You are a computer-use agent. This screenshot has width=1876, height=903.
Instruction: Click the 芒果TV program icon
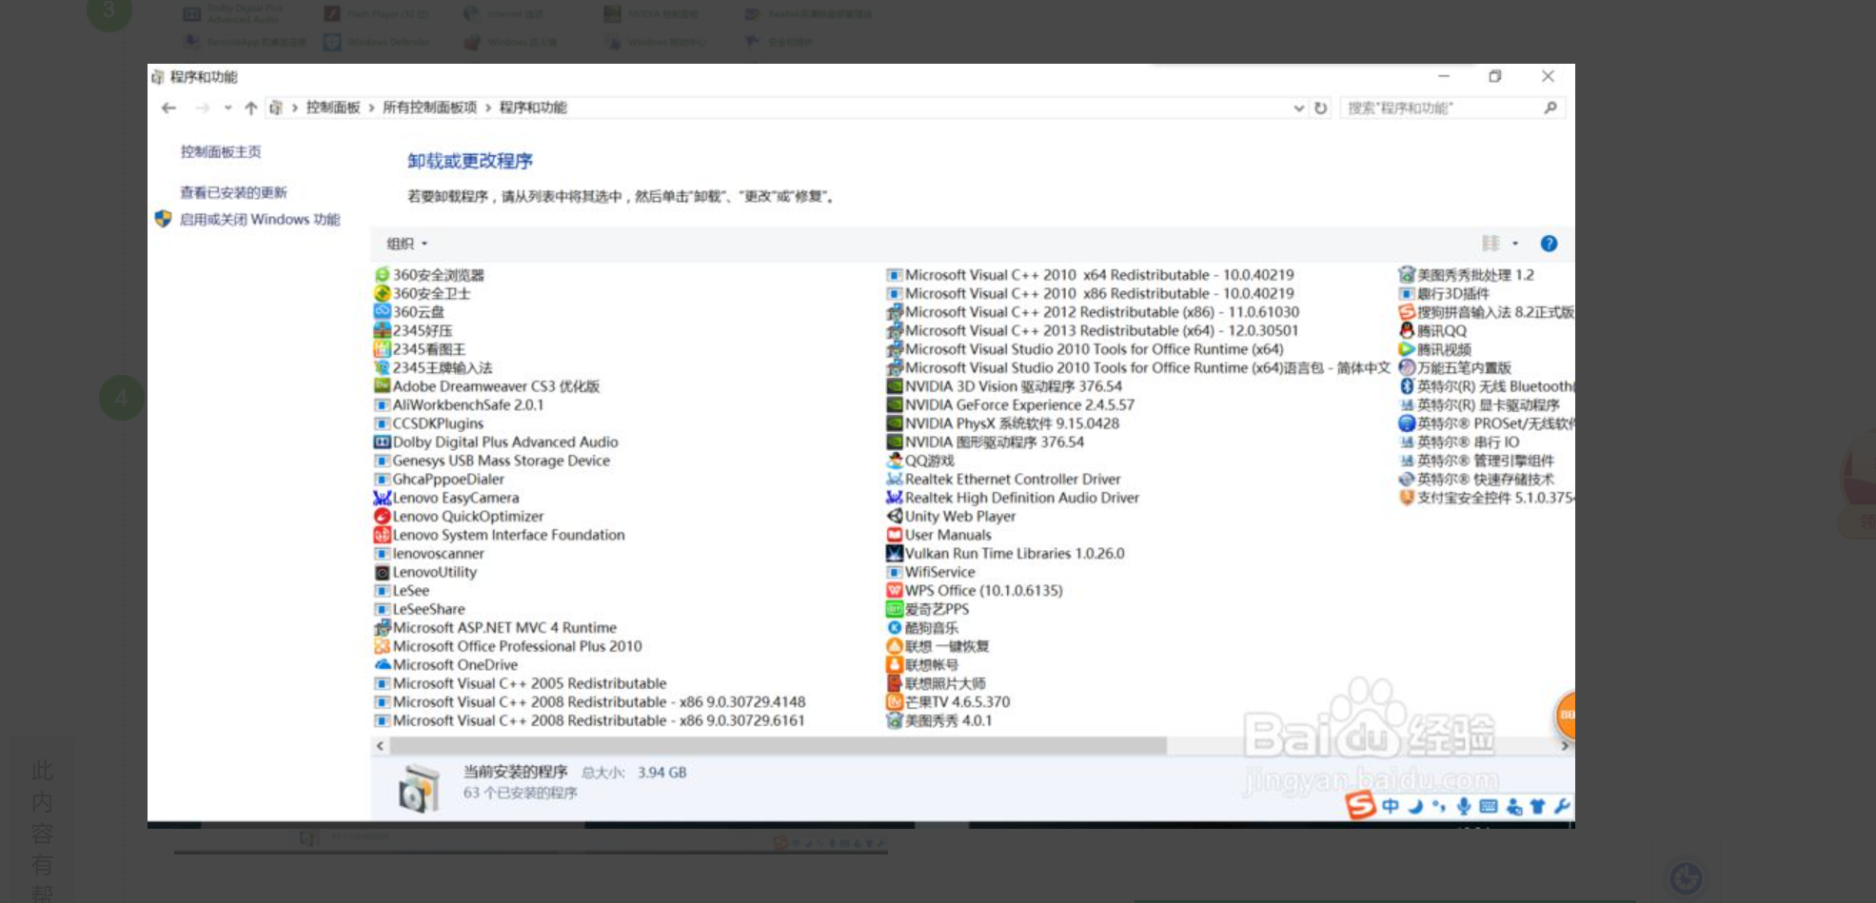(895, 701)
